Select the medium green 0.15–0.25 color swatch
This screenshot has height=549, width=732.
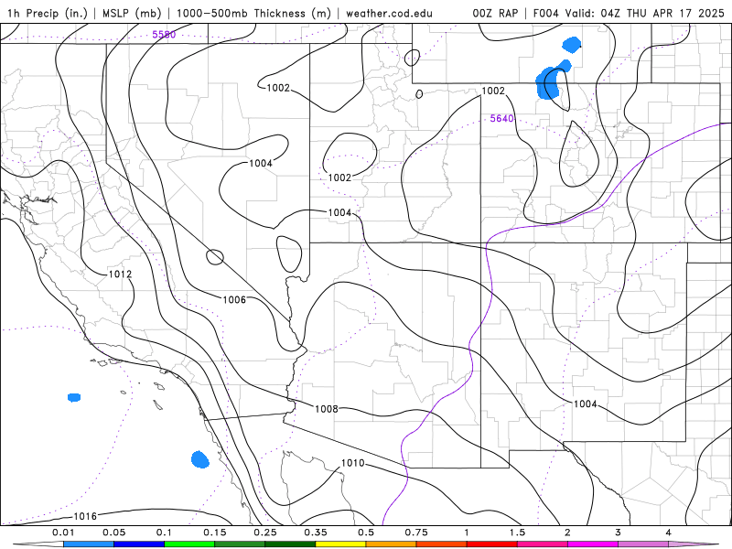[240, 544]
